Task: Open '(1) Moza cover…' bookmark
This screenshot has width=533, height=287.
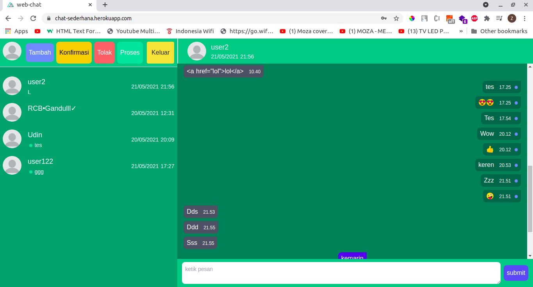Action: point(307,31)
